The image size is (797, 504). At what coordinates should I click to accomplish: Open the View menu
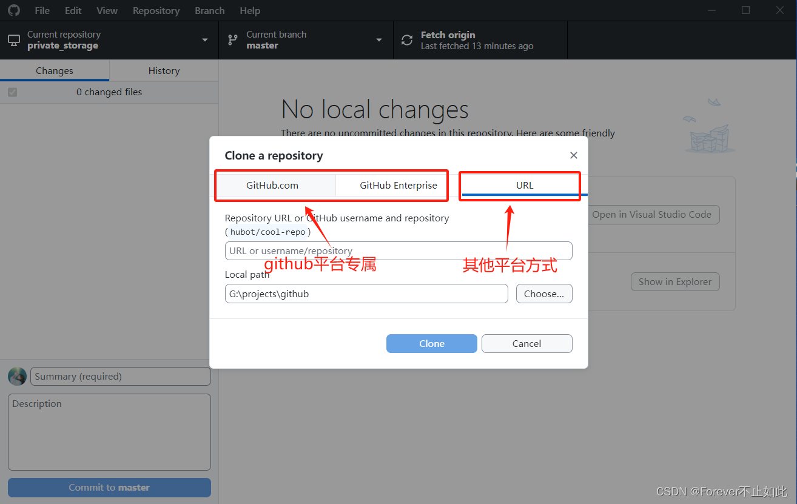[107, 10]
